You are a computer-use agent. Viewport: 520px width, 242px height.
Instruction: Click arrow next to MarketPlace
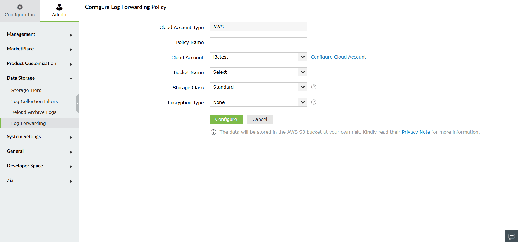point(71,50)
